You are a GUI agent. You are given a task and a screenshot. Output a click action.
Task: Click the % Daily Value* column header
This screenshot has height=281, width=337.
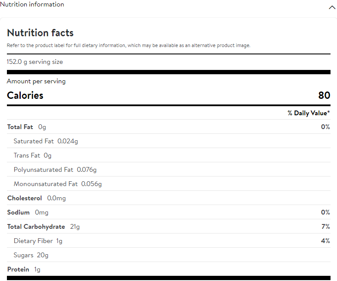coord(308,113)
